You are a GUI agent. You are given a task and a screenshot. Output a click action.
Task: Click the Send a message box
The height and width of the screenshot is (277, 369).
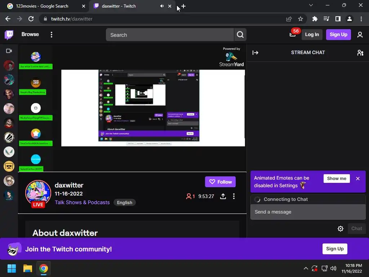coord(308,212)
